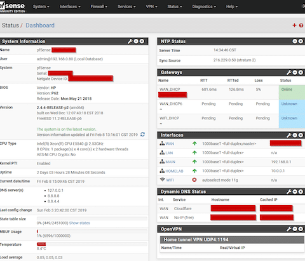Close the System Information widget
305x261 pixels.
[142, 41]
